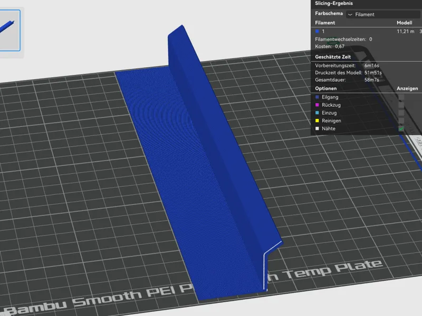Enable the Eilgang display checkbox
The image size is (422, 316).
(x=401, y=97)
